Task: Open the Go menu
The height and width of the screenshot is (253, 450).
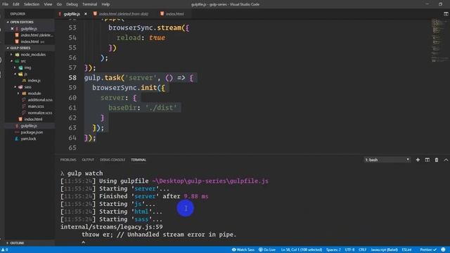Action: coord(59,4)
